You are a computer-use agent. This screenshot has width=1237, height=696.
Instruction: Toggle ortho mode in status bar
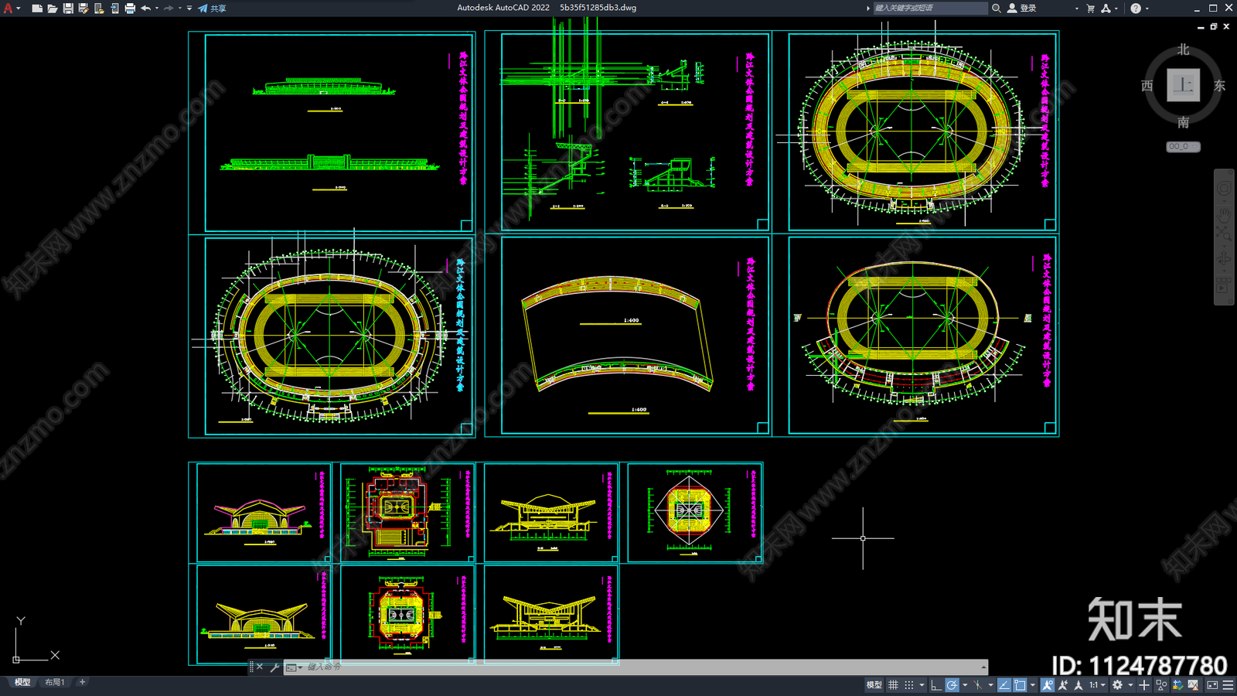pyautogui.click(x=936, y=685)
